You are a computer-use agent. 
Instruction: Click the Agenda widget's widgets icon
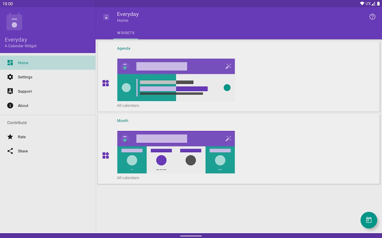[x=106, y=83]
